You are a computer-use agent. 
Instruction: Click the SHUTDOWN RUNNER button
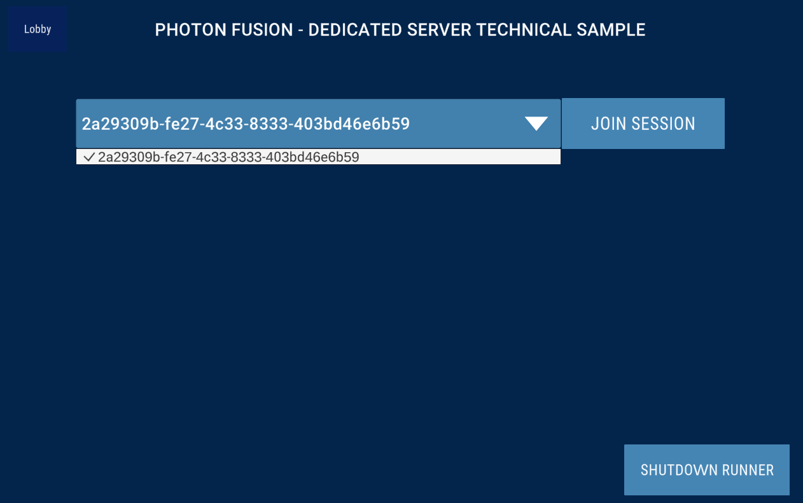pos(707,470)
